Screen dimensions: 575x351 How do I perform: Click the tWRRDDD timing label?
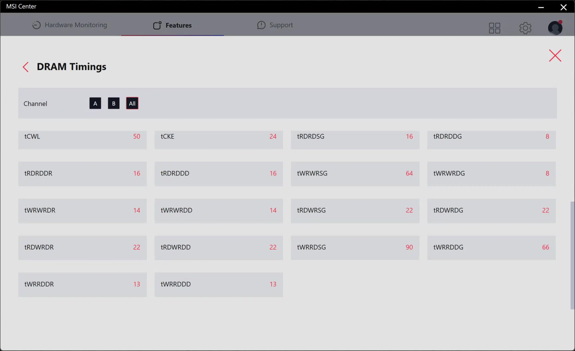click(x=176, y=284)
